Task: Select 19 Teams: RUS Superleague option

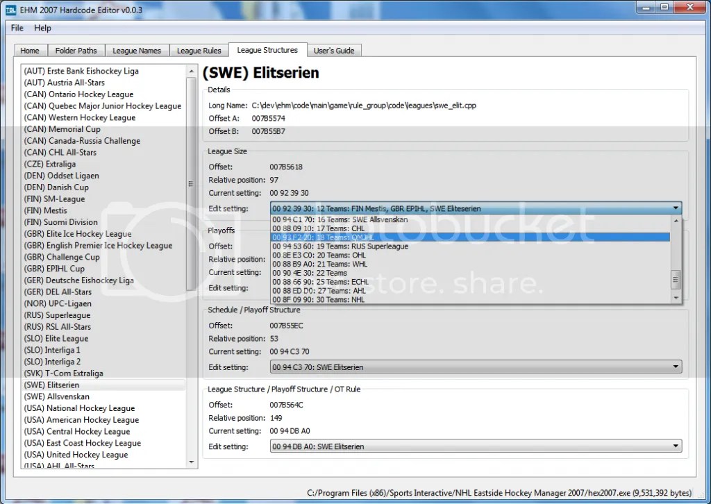Action: click(470, 246)
